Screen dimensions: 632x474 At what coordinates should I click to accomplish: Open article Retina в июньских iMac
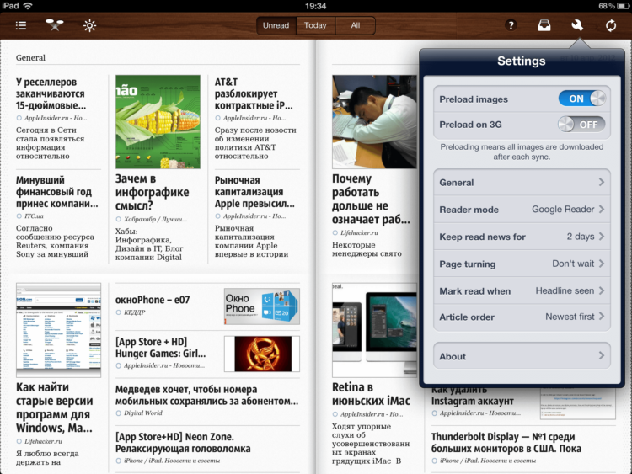pos(371,394)
